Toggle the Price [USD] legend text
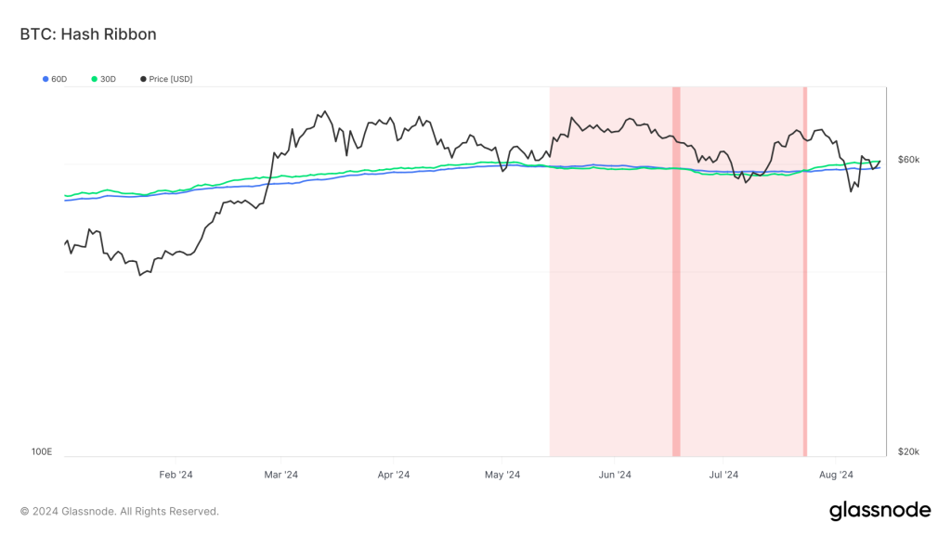 pos(170,80)
